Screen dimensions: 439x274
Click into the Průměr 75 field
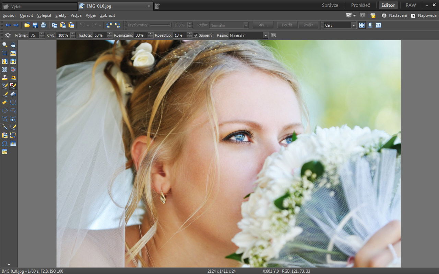[x=34, y=35]
